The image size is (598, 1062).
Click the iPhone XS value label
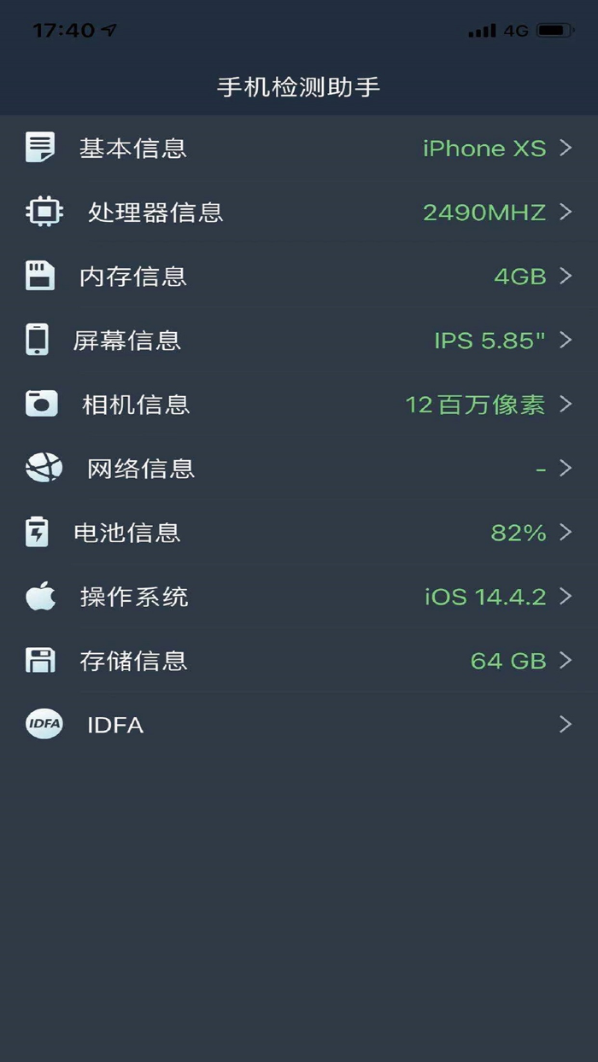485,148
